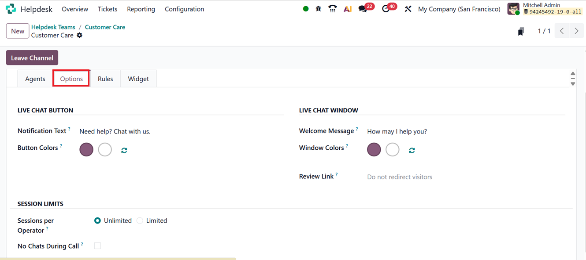Open the Configuration menu
The width and height of the screenshot is (586, 260).
click(x=184, y=9)
